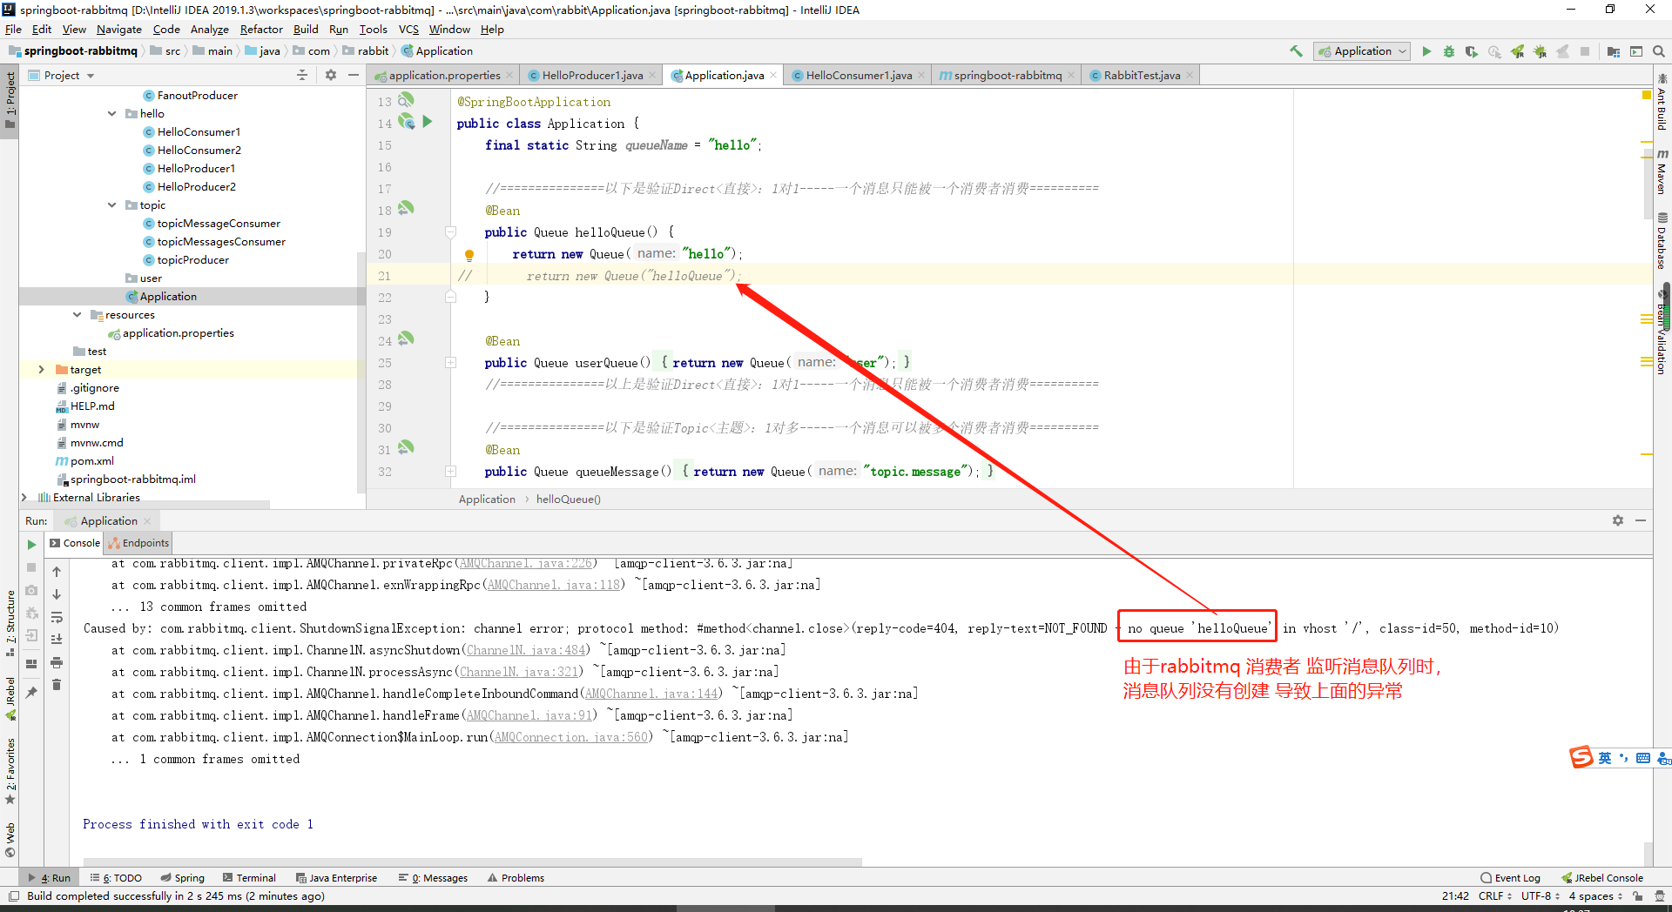
Task: Clear the console via the trash icon
Action: pos(57,683)
